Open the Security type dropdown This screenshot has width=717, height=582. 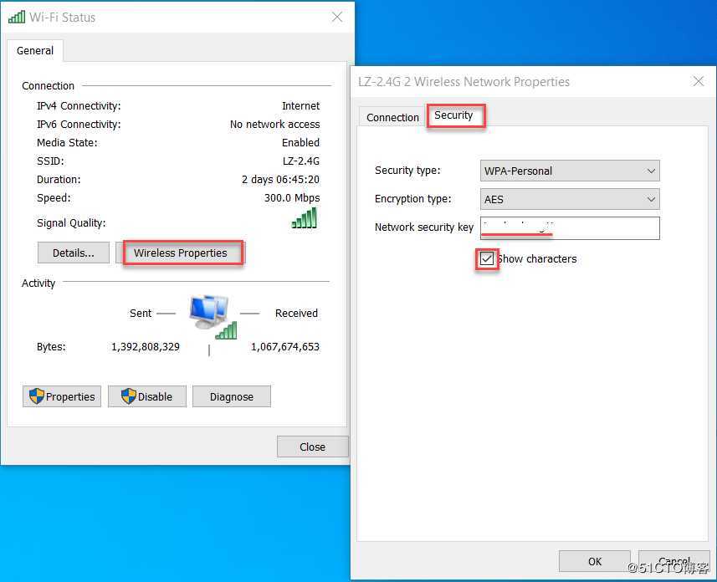click(x=570, y=171)
